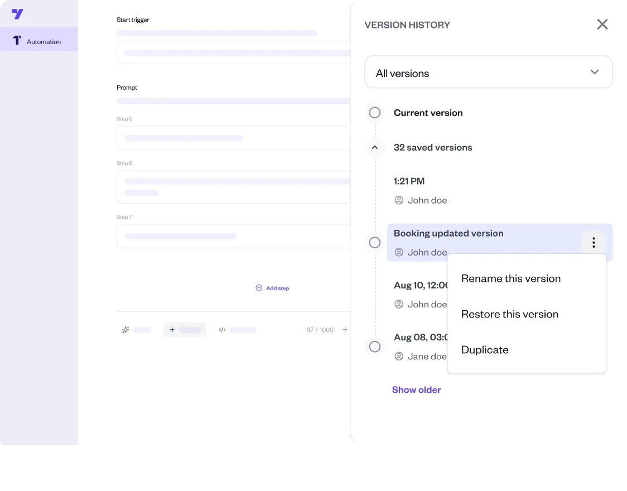The image size is (627, 491).
Task: Click the purple app logo
Action: (17, 14)
